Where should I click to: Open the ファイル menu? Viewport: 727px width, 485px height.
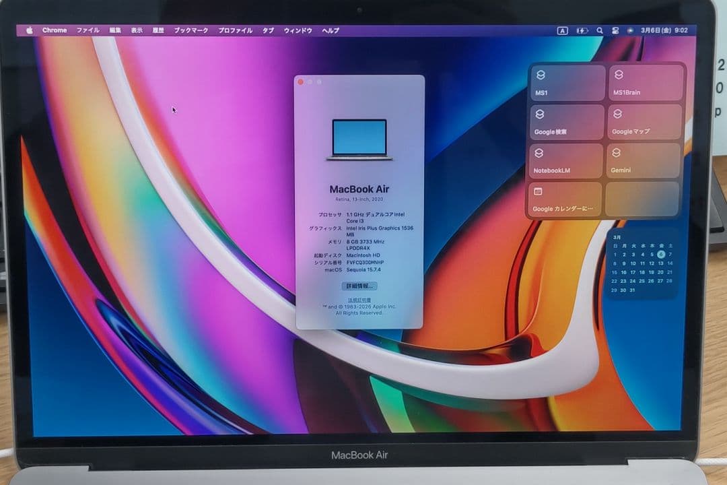88,30
